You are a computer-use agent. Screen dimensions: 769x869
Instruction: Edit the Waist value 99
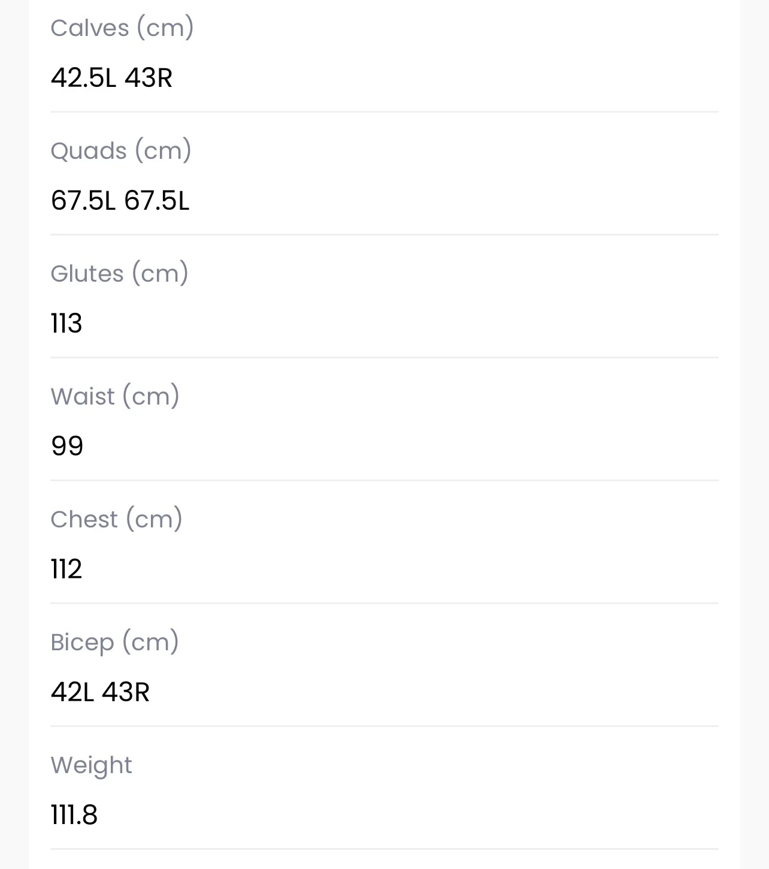click(x=67, y=446)
